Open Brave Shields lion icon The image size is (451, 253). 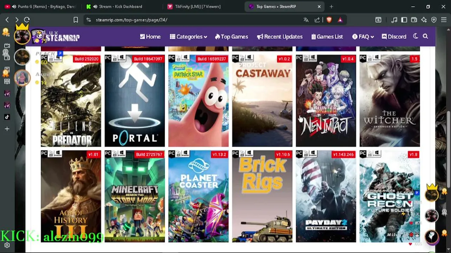click(329, 20)
